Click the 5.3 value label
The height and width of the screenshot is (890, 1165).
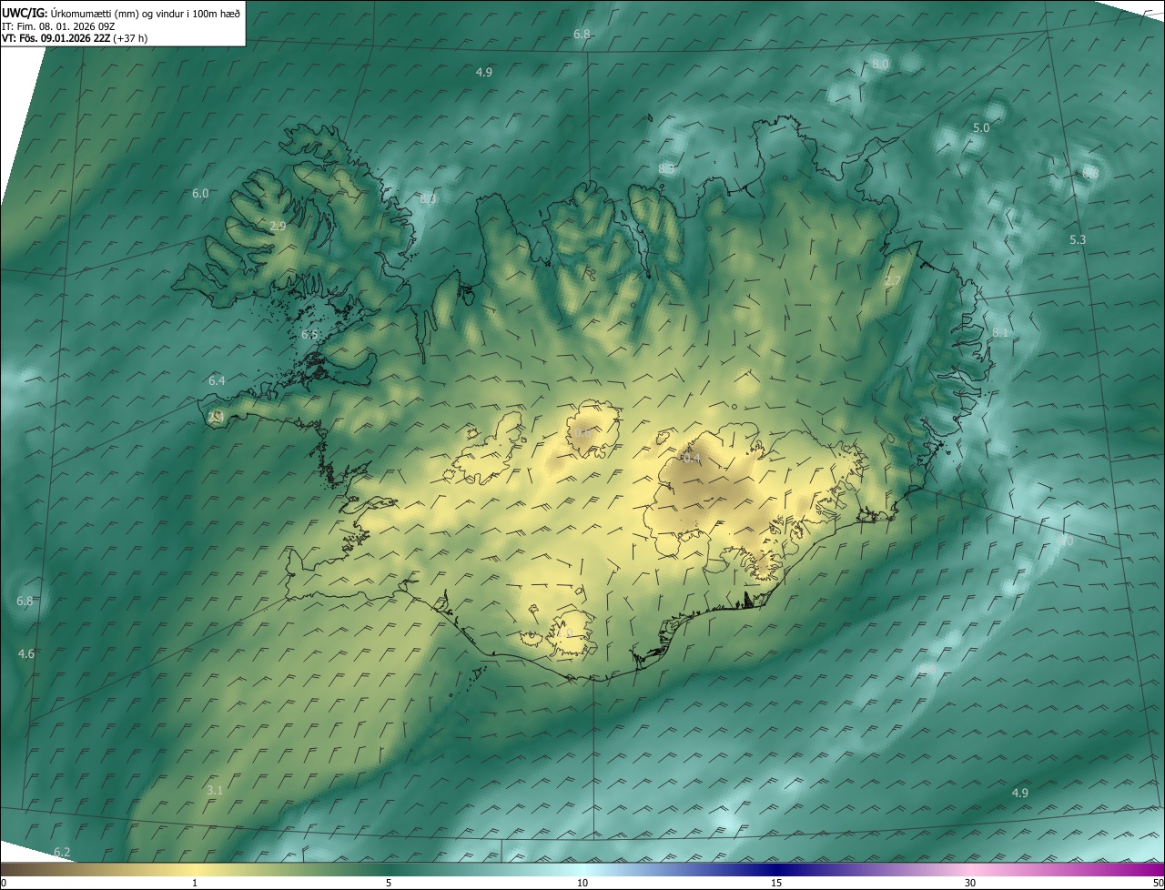pyautogui.click(x=1078, y=239)
